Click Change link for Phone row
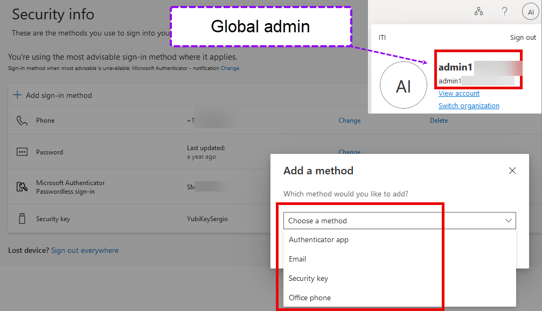This screenshot has width=542, height=311. pos(350,121)
